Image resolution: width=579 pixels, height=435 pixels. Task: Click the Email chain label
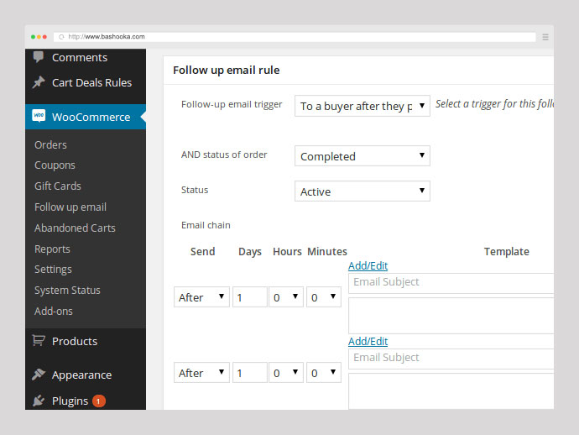[206, 225]
